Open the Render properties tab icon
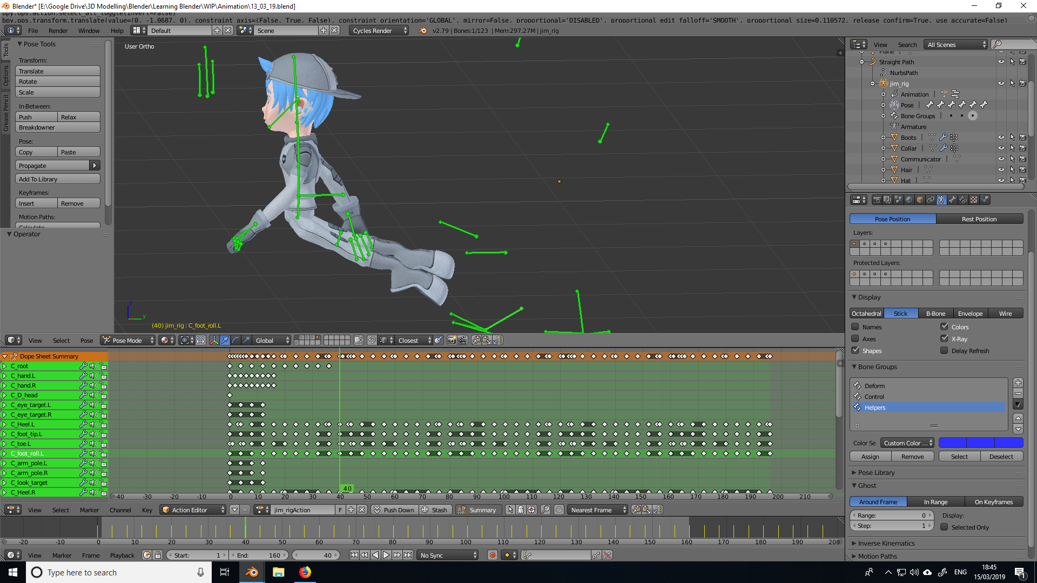The image size is (1037, 583). (877, 200)
